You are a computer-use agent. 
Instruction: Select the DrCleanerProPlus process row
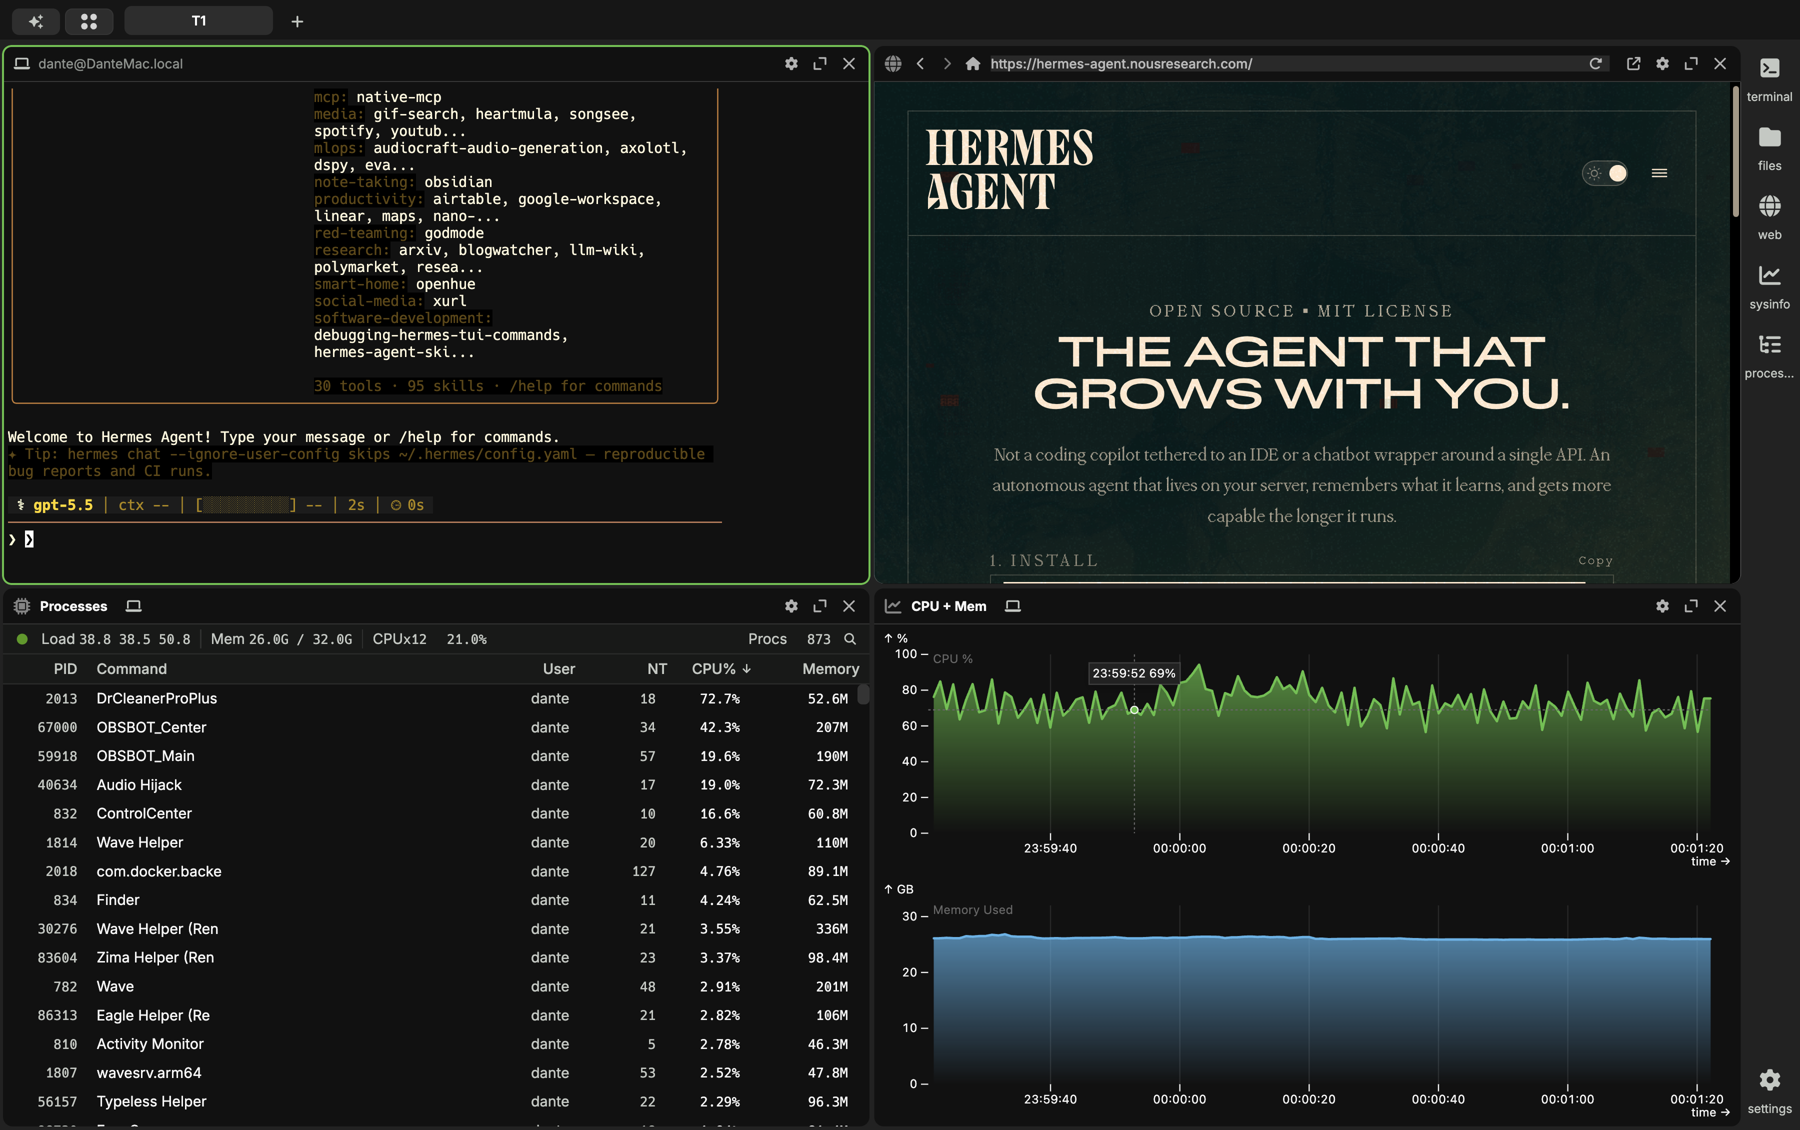[x=430, y=699]
